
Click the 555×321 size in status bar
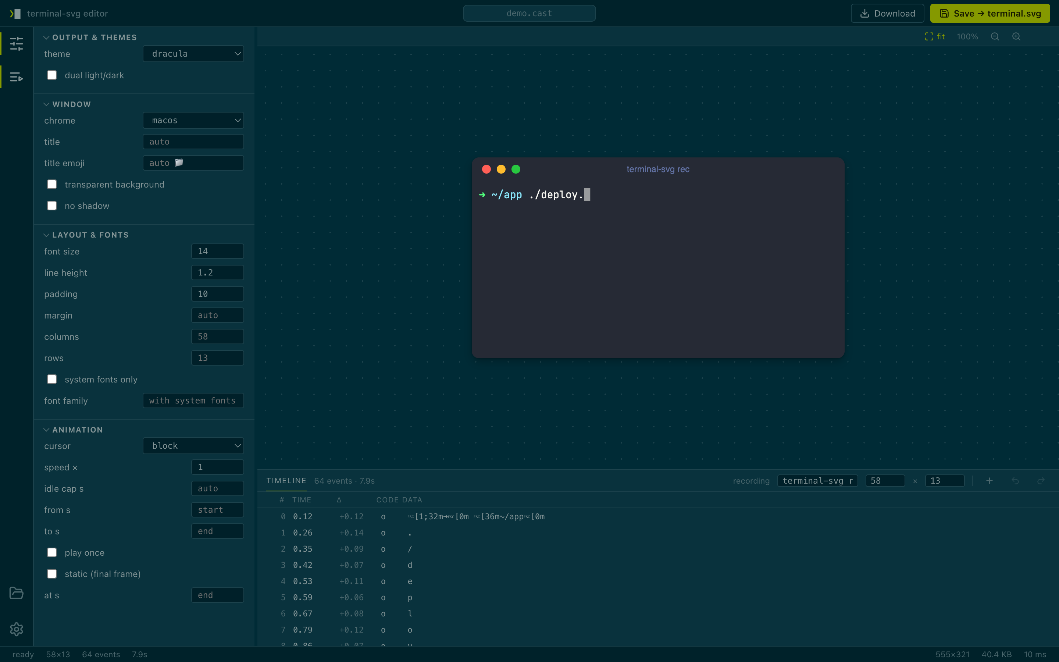(952, 655)
